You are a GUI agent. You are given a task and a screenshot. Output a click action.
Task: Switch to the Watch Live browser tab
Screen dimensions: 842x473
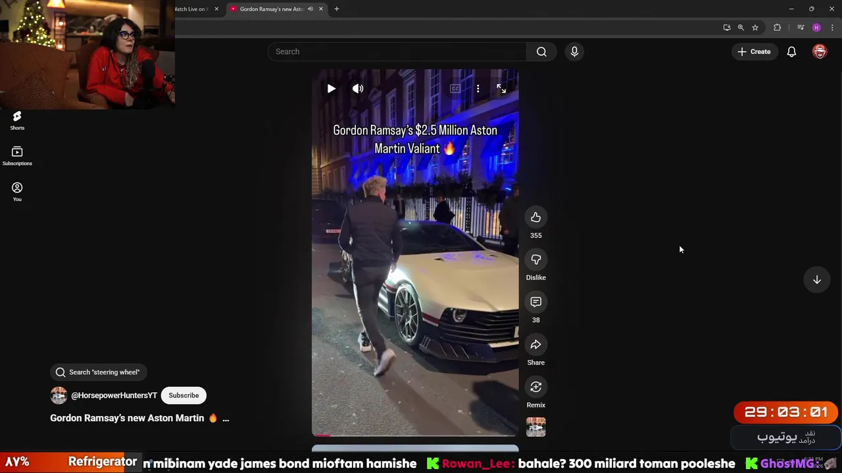[x=191, y=9]
